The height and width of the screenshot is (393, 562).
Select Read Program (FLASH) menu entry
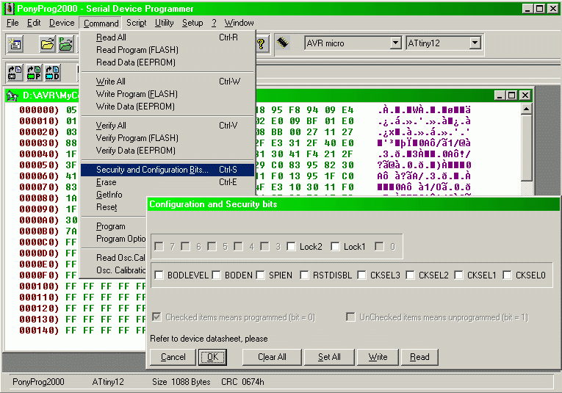point(167,50)
